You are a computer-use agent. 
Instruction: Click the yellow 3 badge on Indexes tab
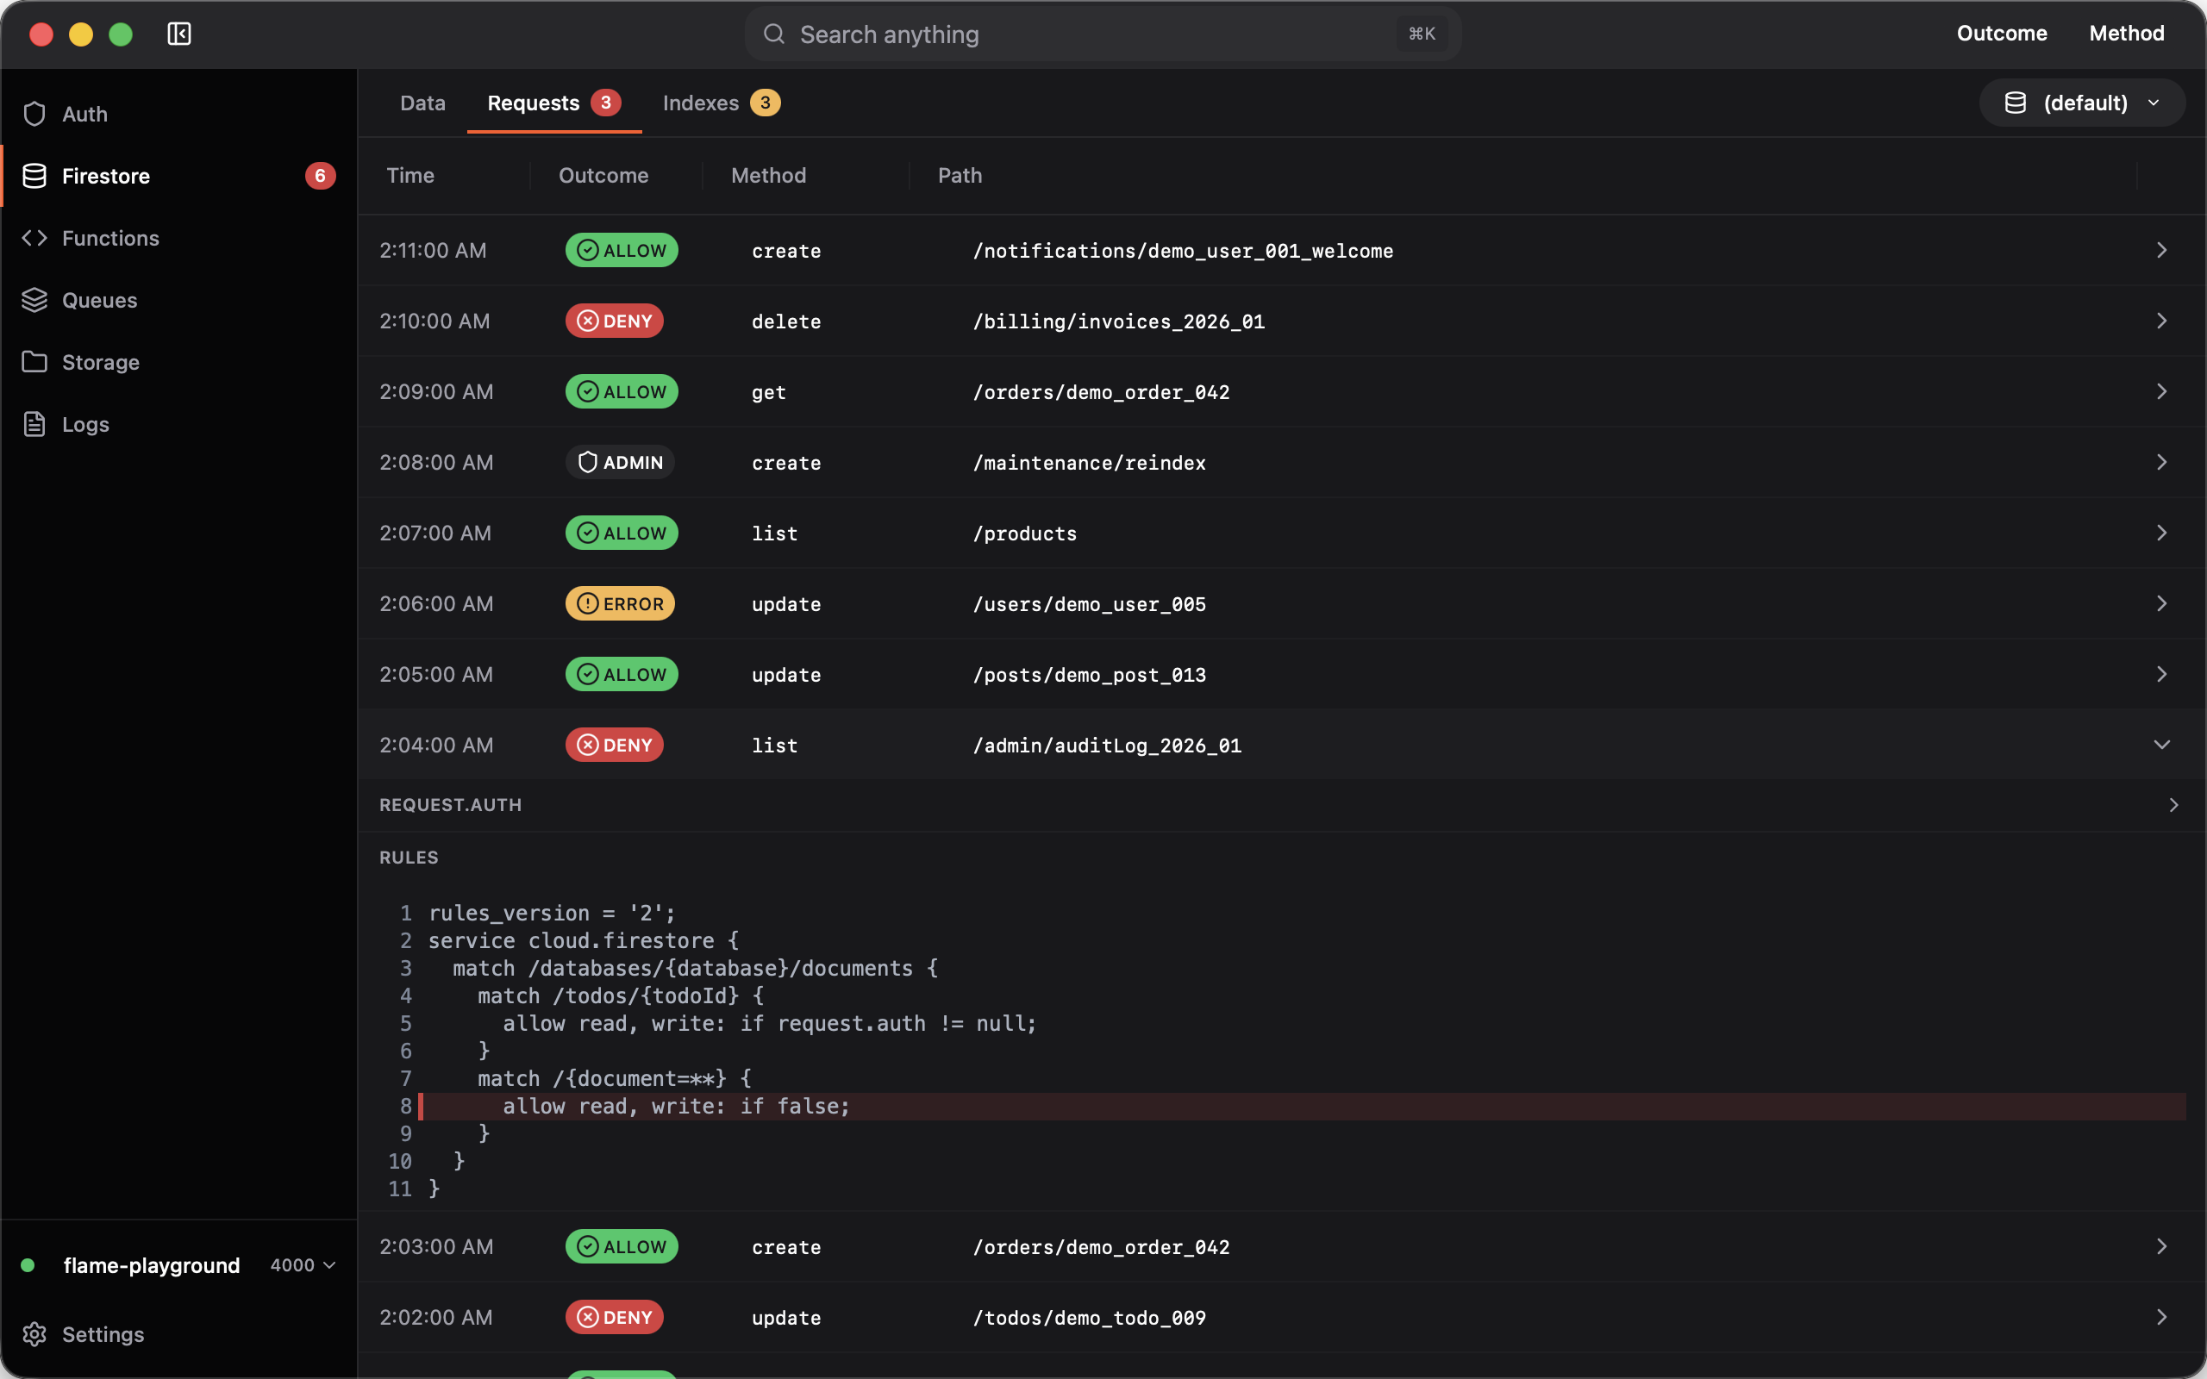click(x=766, y=103)
